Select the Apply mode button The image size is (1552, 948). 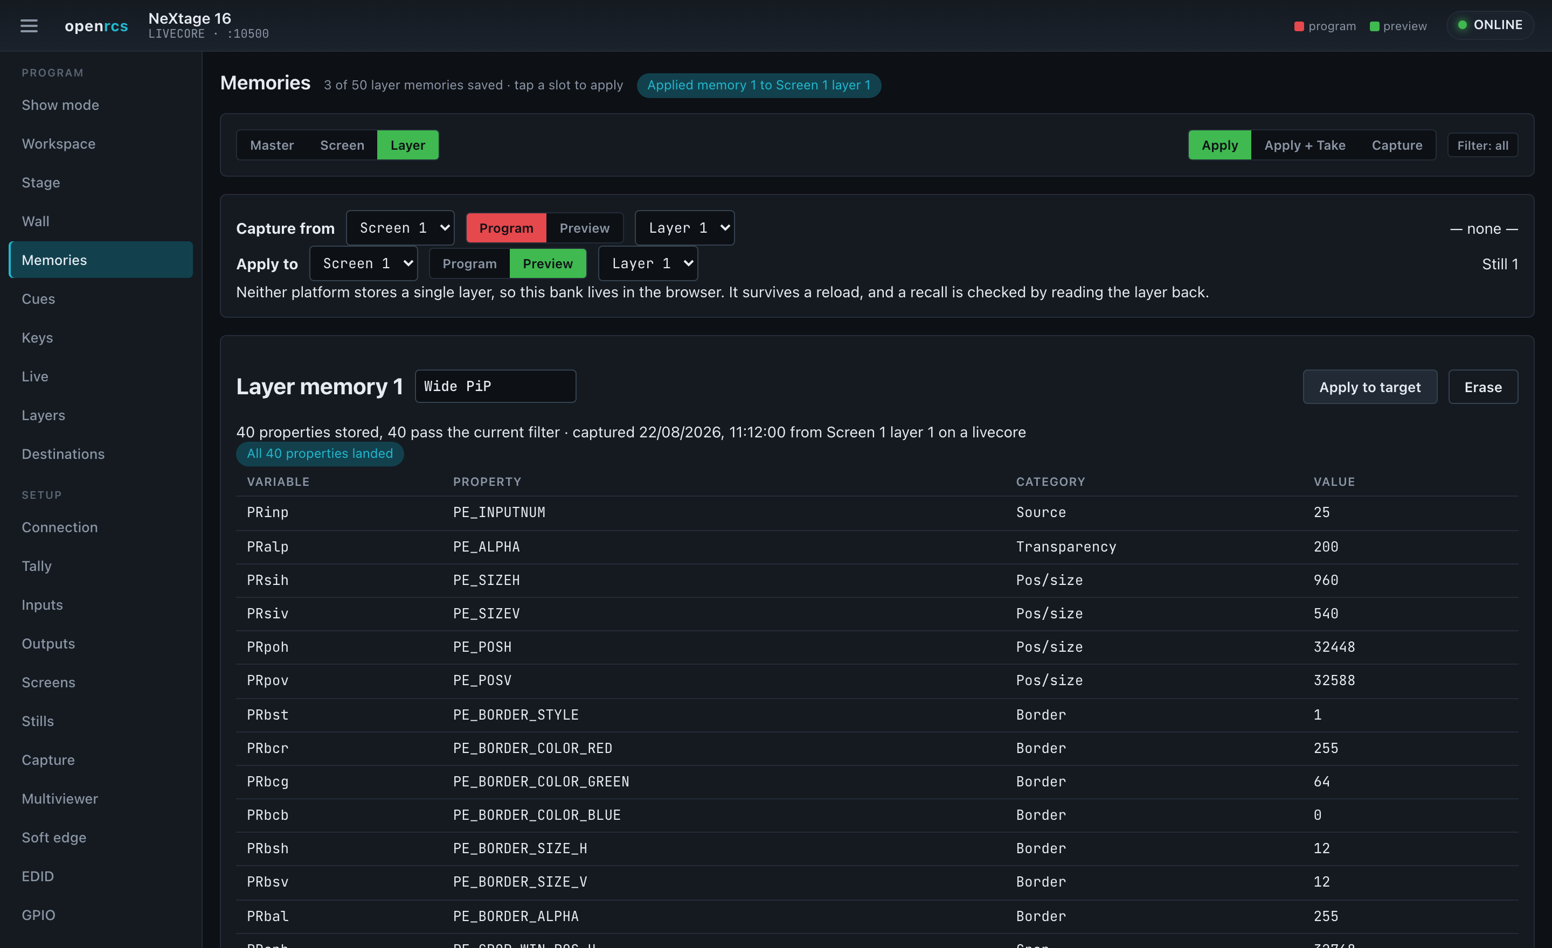click(x=1220, y=145)
